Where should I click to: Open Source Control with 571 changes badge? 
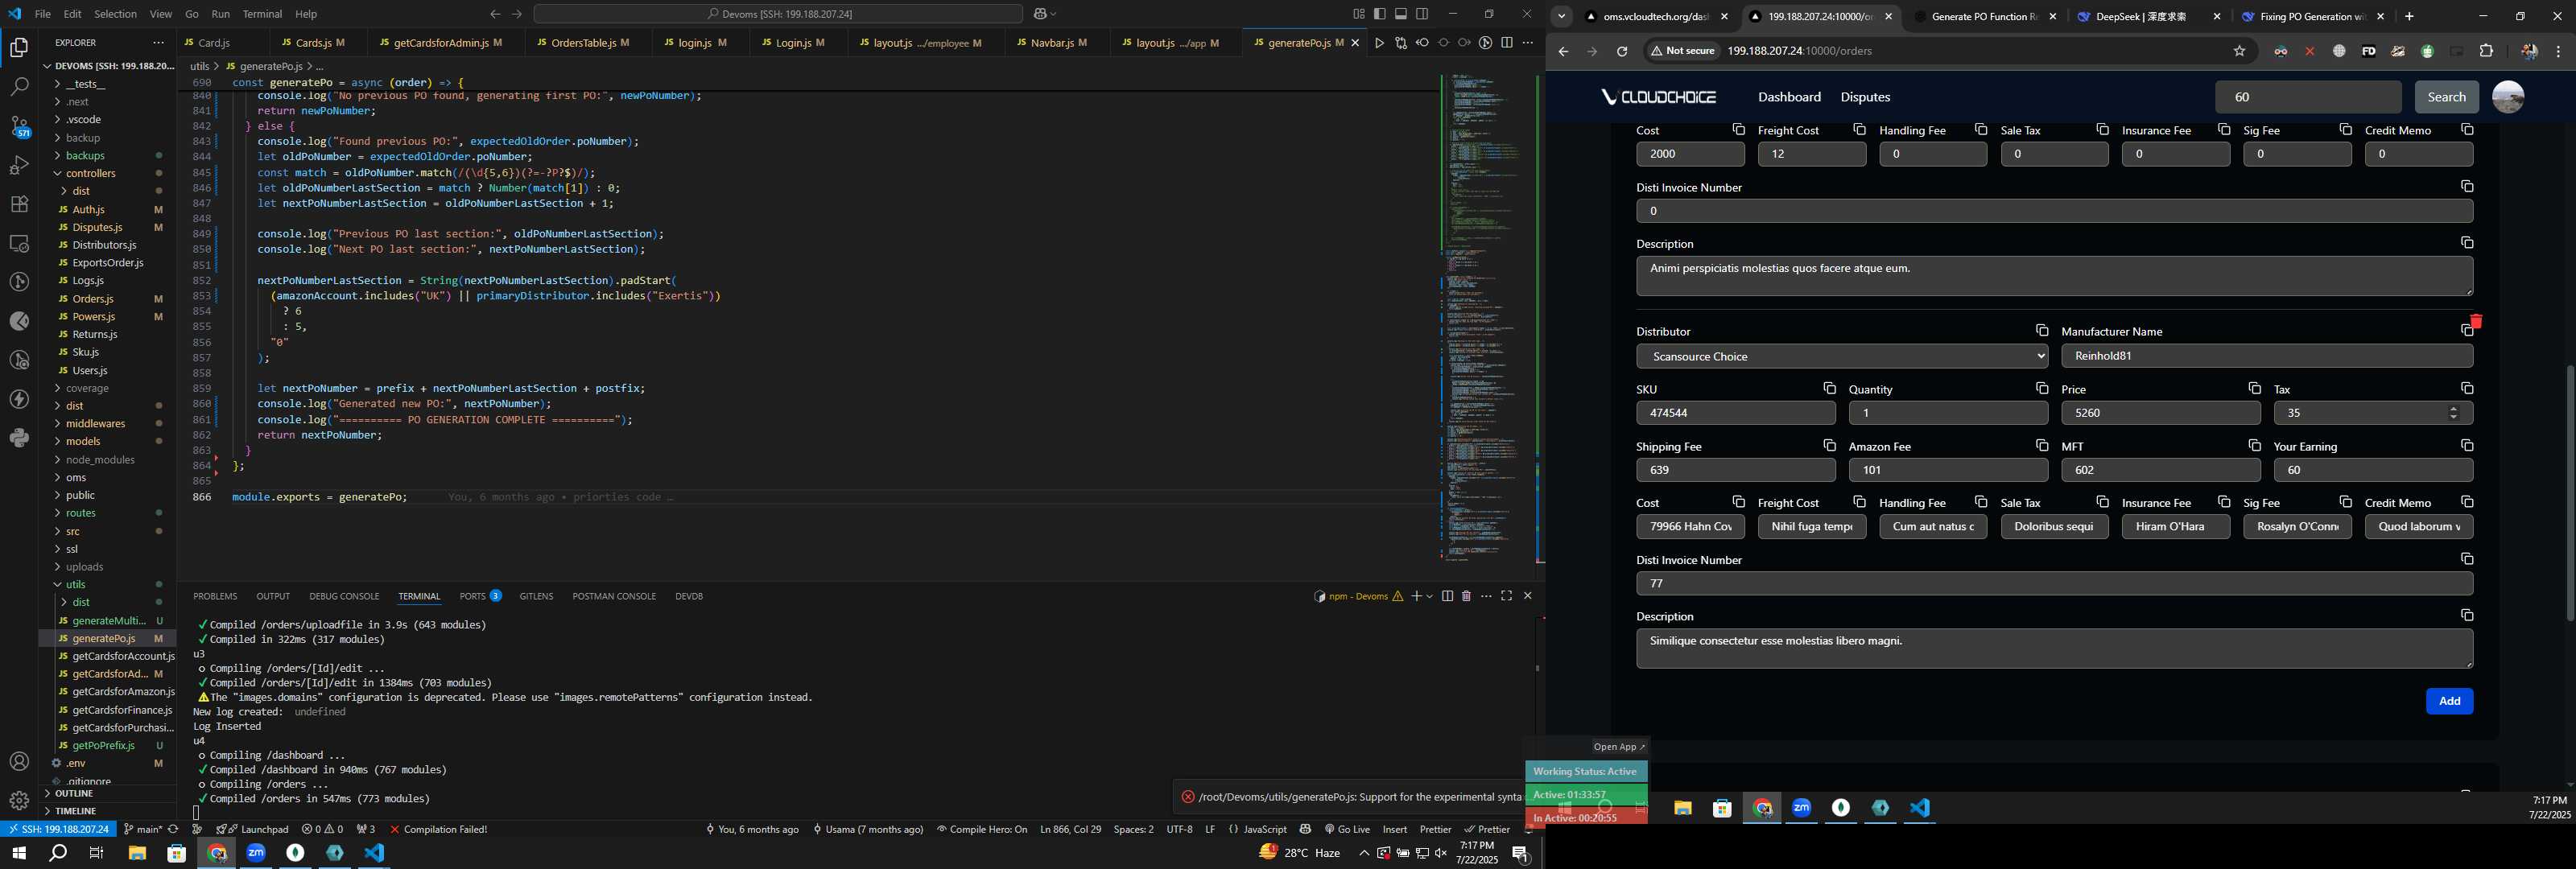pos(19,126)
